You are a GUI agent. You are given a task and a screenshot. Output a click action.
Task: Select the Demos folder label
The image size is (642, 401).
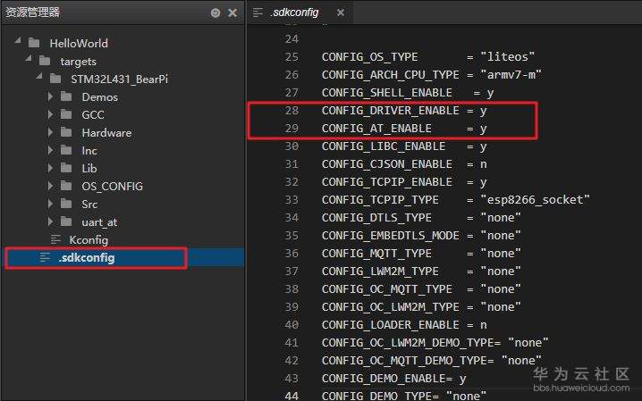(x=99, y=96)
